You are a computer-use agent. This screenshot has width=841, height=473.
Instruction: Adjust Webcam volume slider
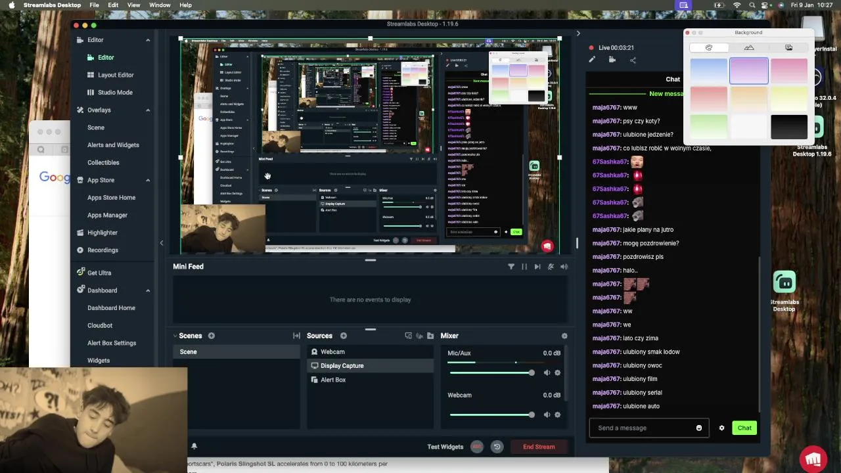tap(491, 415)
